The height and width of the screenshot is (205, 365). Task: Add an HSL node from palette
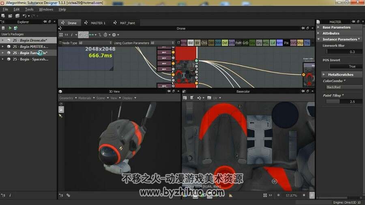tap(266, 43)
